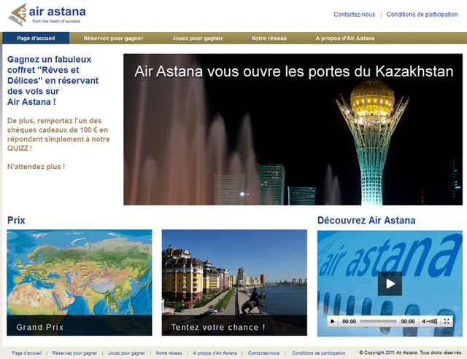
Task: Click the footer Page d'accueil link
Action: (26, 353)
